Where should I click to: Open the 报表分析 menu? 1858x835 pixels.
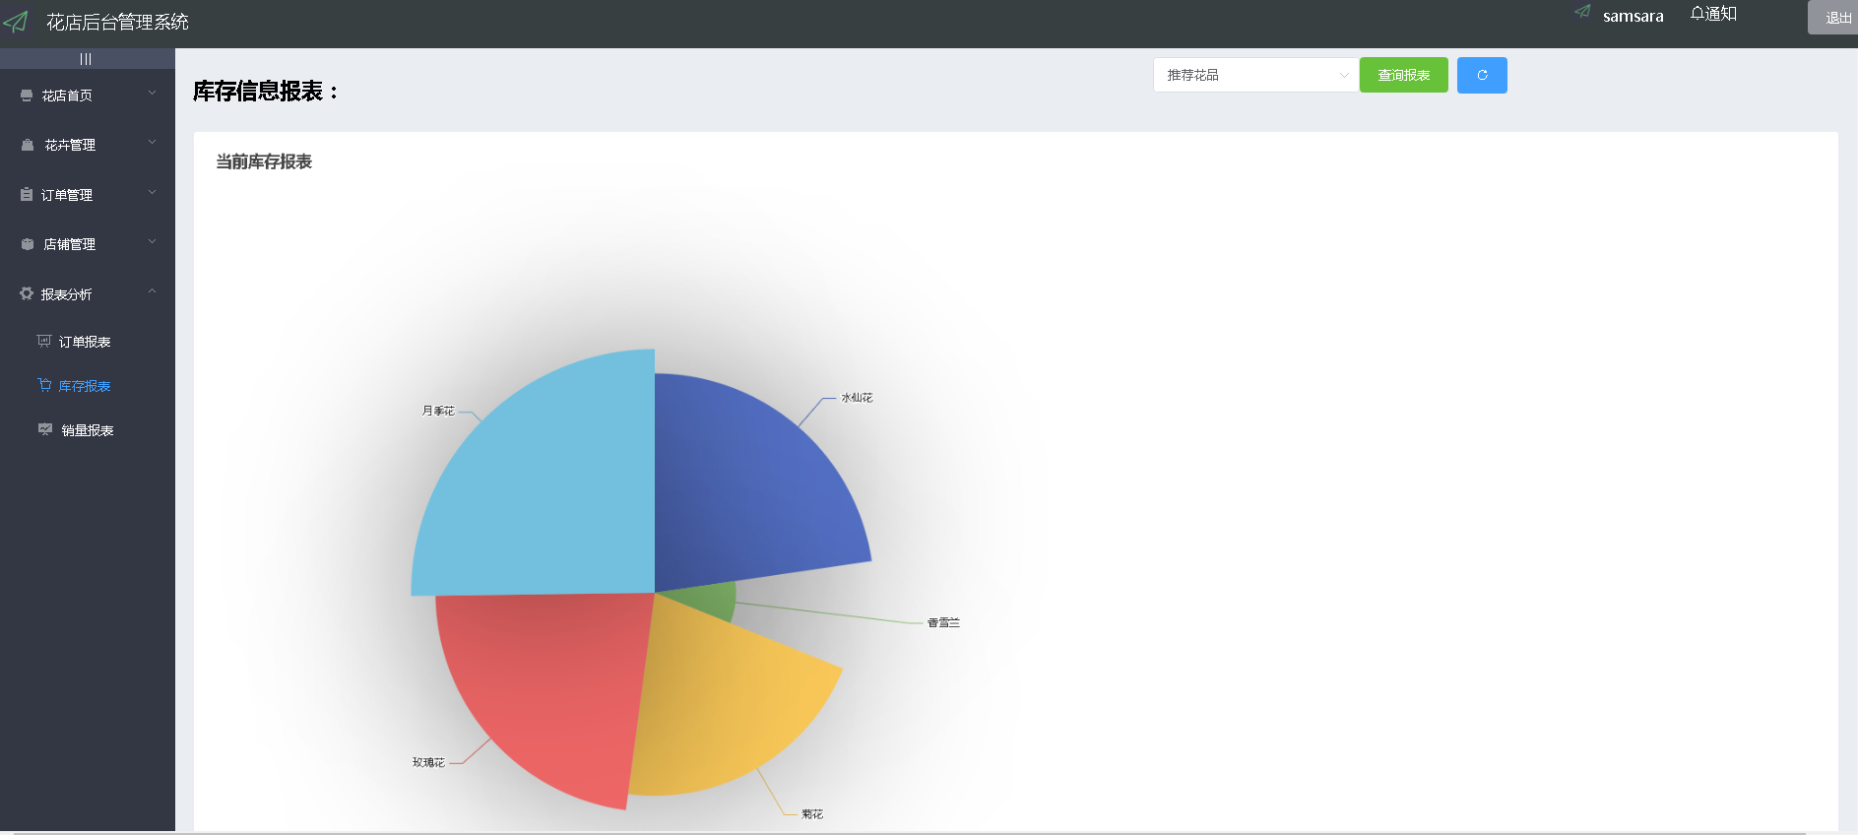(88, 293)
